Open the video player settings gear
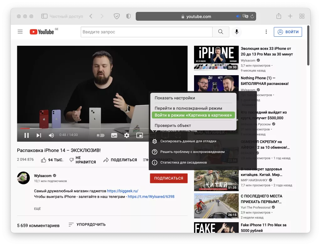 tap(126, 135)
